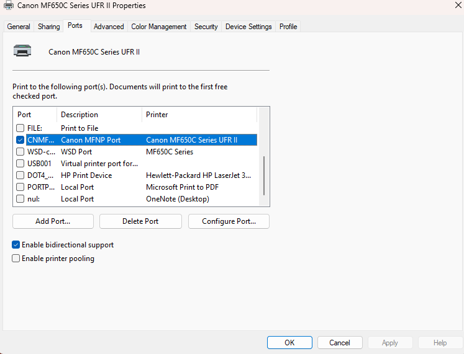The height and width of the screenshot is (354, 464).
Task: Switch to the General tab
Action: click(x=19, y=27)
